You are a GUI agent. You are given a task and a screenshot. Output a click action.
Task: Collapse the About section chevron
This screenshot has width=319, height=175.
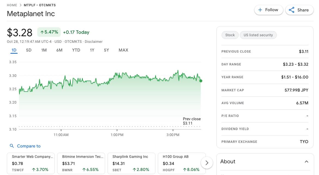(x=306, y=162)
